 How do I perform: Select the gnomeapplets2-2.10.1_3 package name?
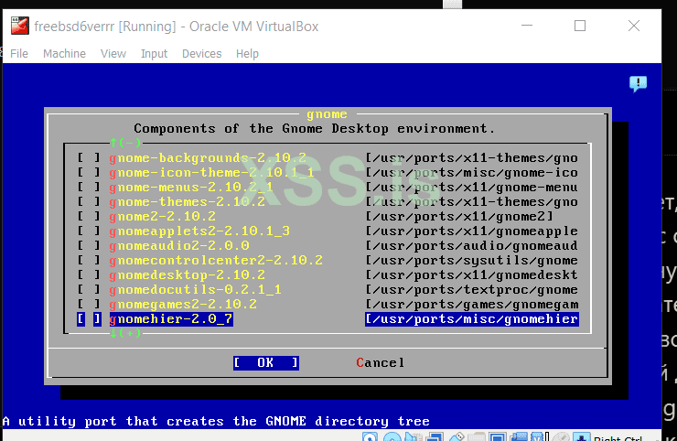[x=199, y=231]
